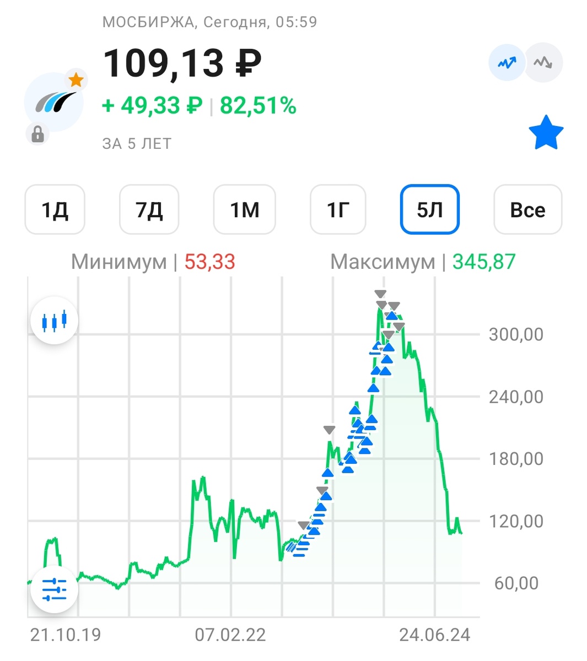
Task: Click the lock icon on the logo
Action: (37, 132)
